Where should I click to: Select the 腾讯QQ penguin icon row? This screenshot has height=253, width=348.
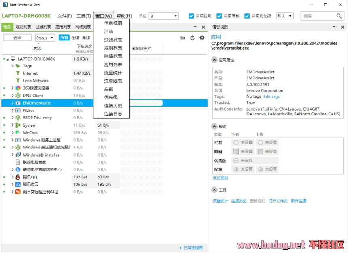pyautogui.click(x=18, y=177)
